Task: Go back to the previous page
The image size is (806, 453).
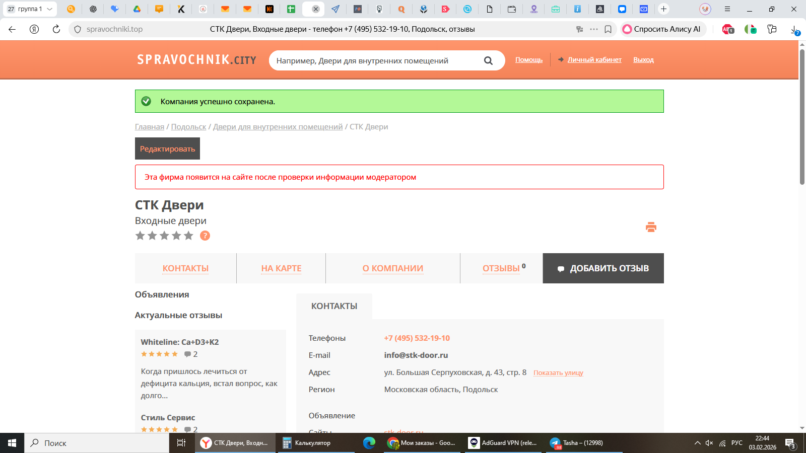Action: 12,29
